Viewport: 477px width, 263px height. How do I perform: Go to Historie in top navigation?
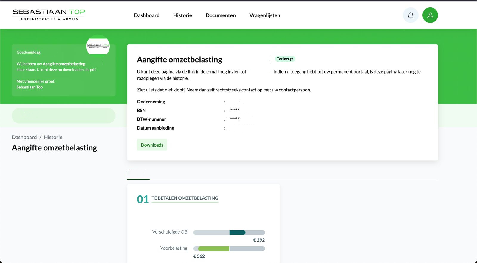coord(182,15)
